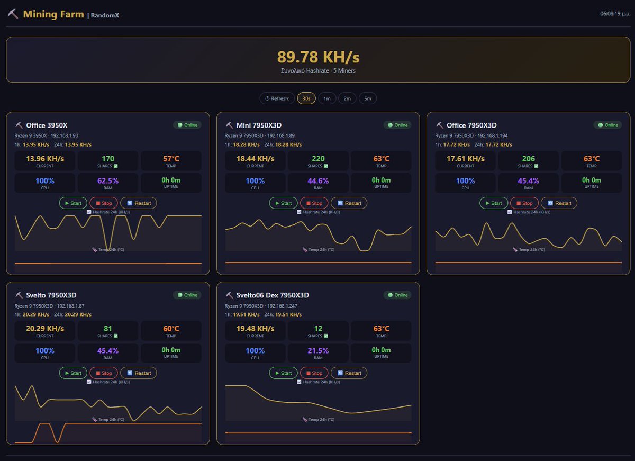The width and height of the screenshot is (635, 461).
Task: Click the 19.48 KH/s current hashrate tile
Action: point(256,331)
